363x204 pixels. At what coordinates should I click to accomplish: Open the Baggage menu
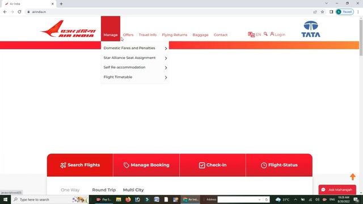click(200, 35)
